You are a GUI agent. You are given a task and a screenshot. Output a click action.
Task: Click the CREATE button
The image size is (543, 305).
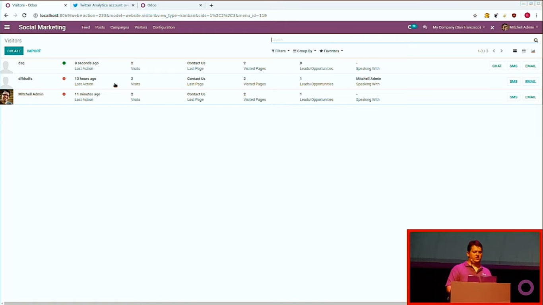tap(14, 51)
